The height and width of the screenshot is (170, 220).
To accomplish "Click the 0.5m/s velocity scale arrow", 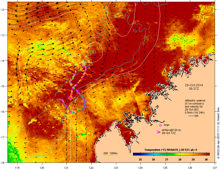I will 193,116.
